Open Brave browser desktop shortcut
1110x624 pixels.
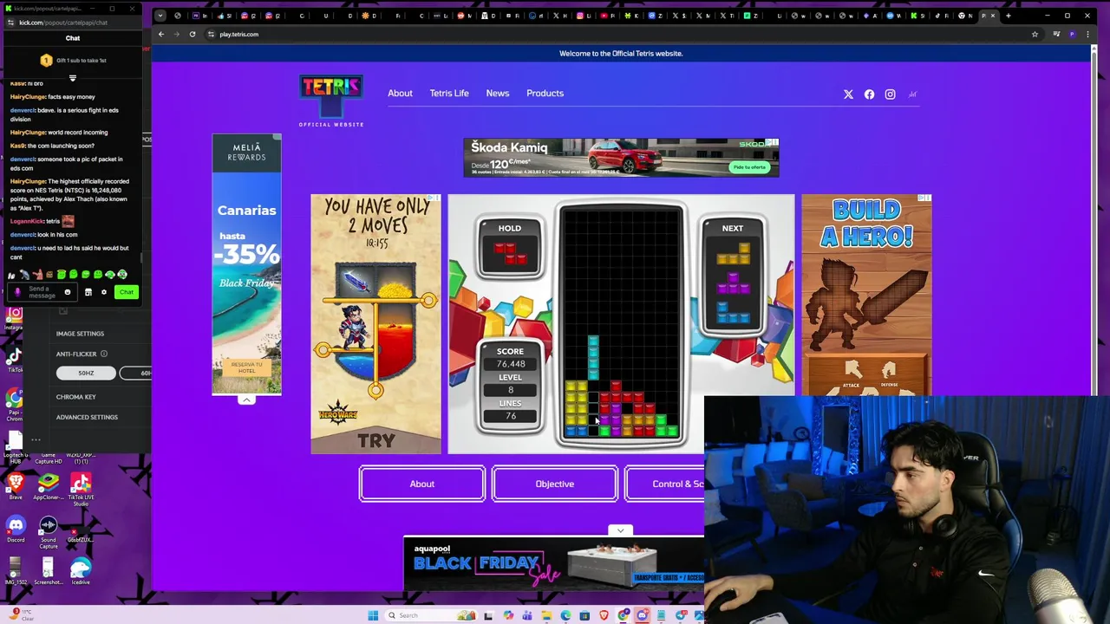click(16, 485)
